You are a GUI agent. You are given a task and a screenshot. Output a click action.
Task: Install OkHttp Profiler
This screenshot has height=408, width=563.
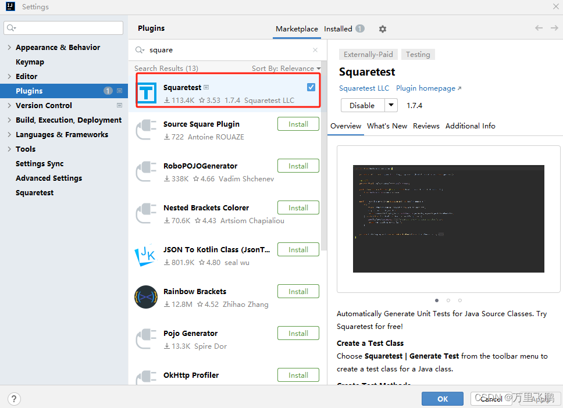[298, 375]
